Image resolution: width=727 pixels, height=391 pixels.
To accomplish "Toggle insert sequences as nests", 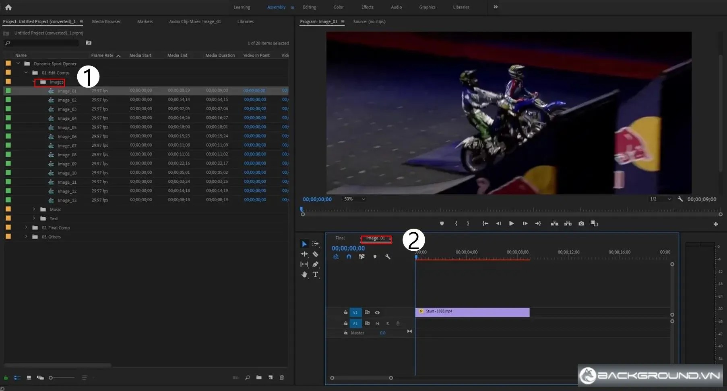I will coord(336,257).
